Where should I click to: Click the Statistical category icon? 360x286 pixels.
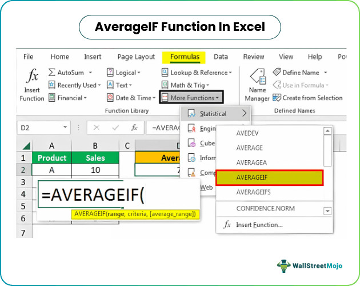[191, 114]
